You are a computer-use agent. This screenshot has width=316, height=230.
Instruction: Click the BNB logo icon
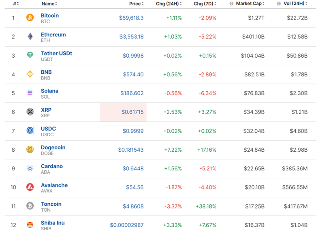tap(30, 74)
